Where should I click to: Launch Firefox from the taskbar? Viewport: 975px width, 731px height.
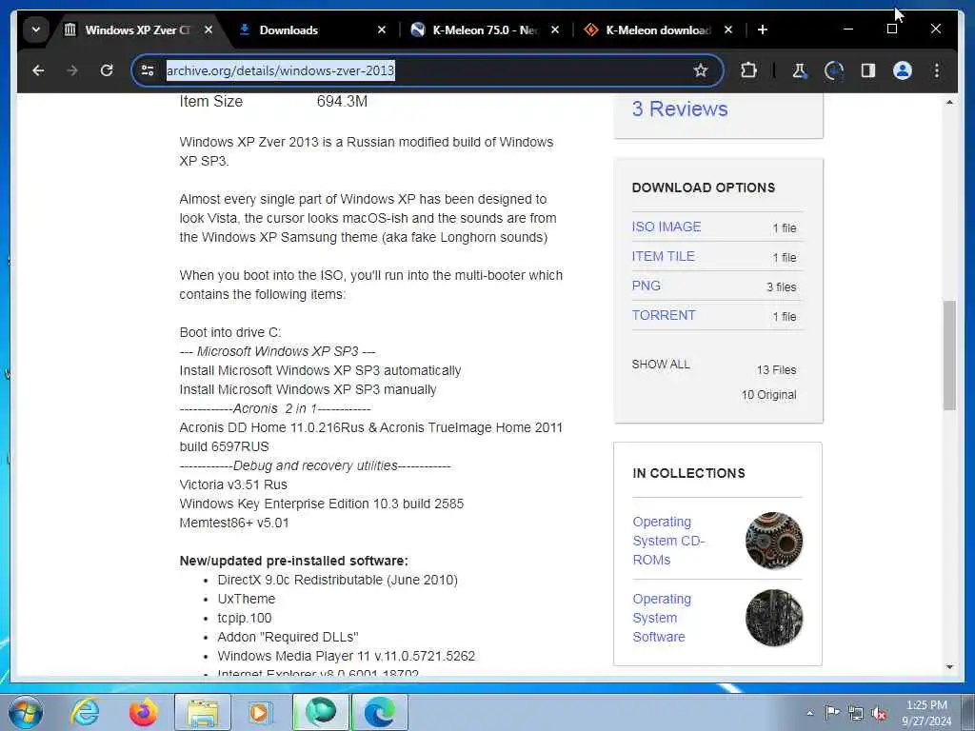pyautogui.click(x=143, y=712)
